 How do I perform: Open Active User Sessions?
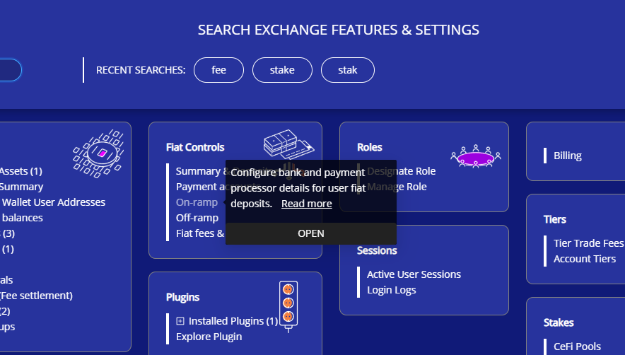coord(414,274)
